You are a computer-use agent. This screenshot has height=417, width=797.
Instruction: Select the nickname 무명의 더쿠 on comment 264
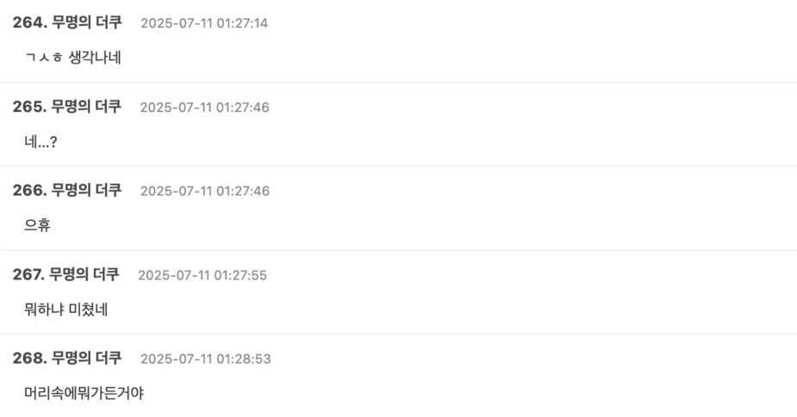[86, 22]
